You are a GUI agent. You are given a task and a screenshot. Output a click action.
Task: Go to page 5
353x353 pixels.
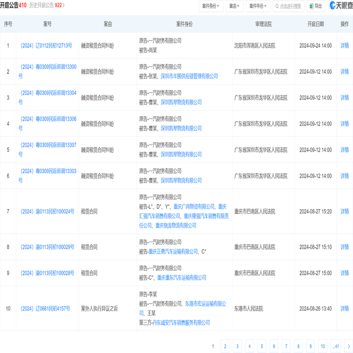[262, 346]
